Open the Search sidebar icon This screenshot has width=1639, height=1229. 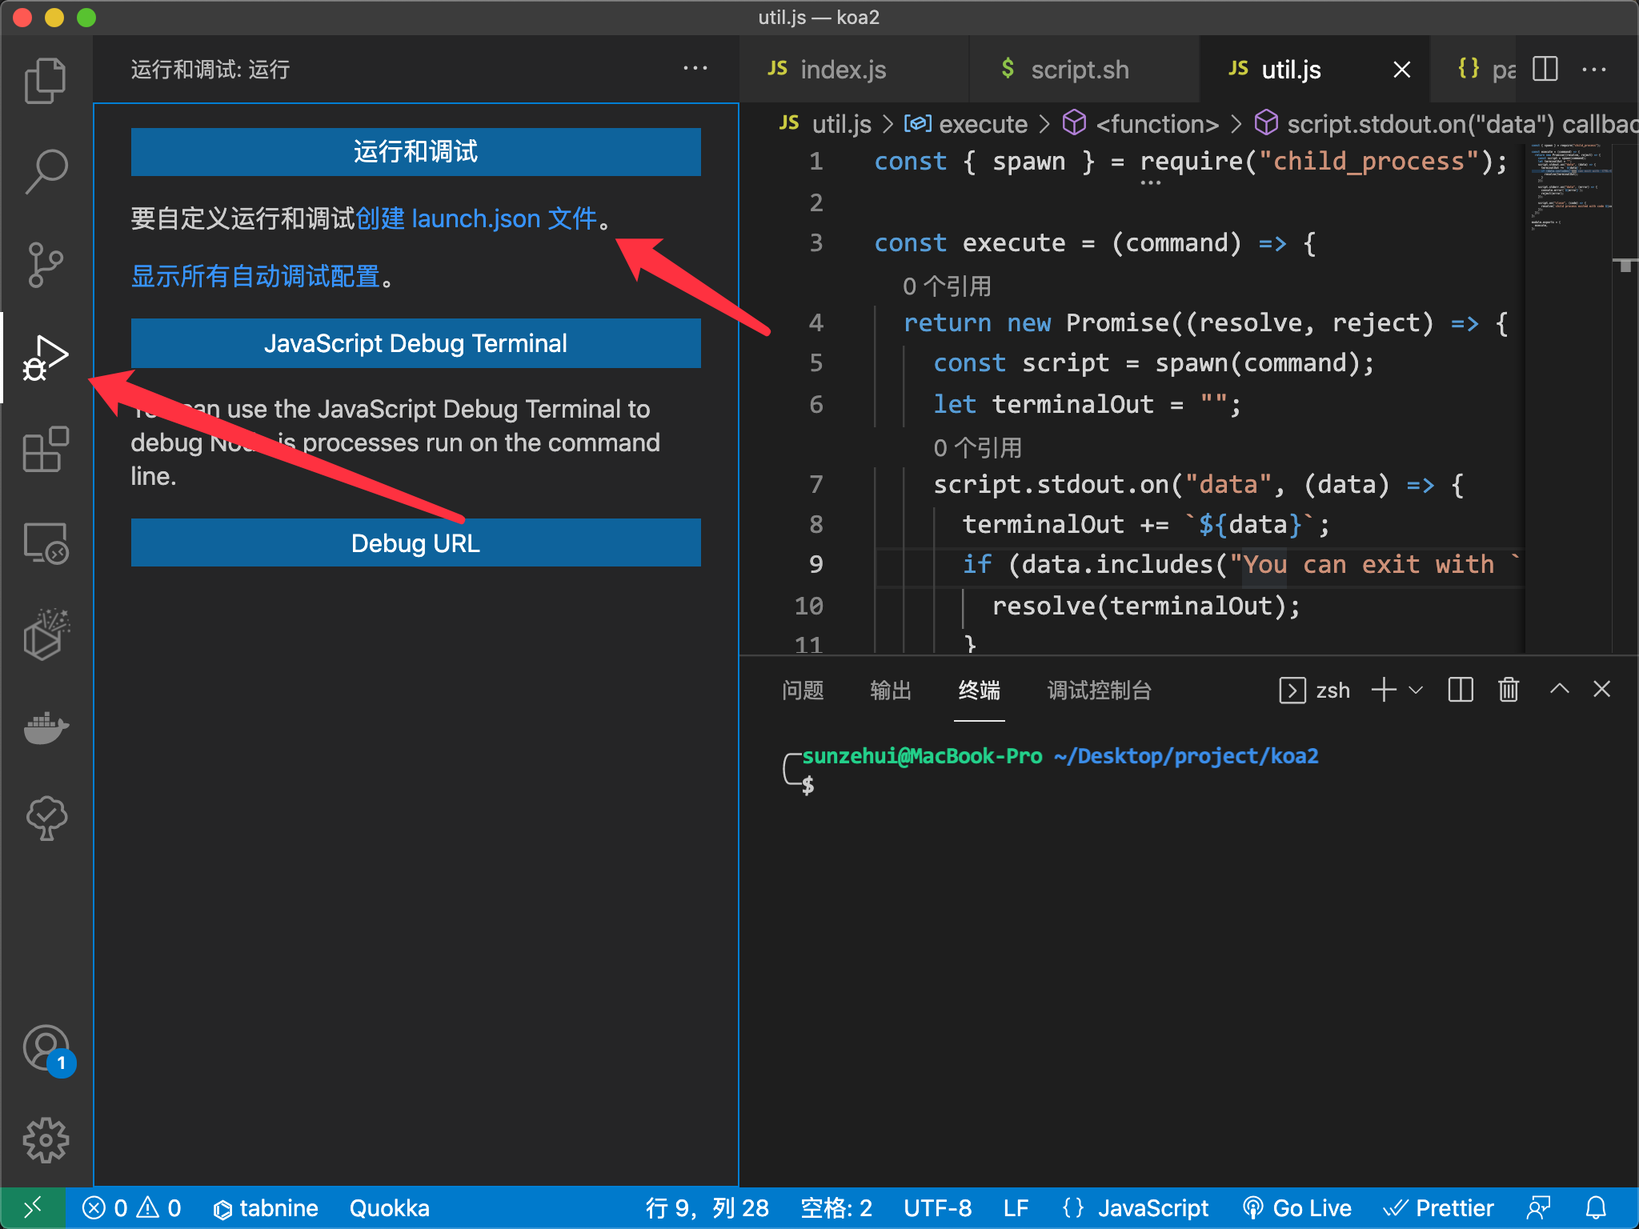tap(46, 170)
